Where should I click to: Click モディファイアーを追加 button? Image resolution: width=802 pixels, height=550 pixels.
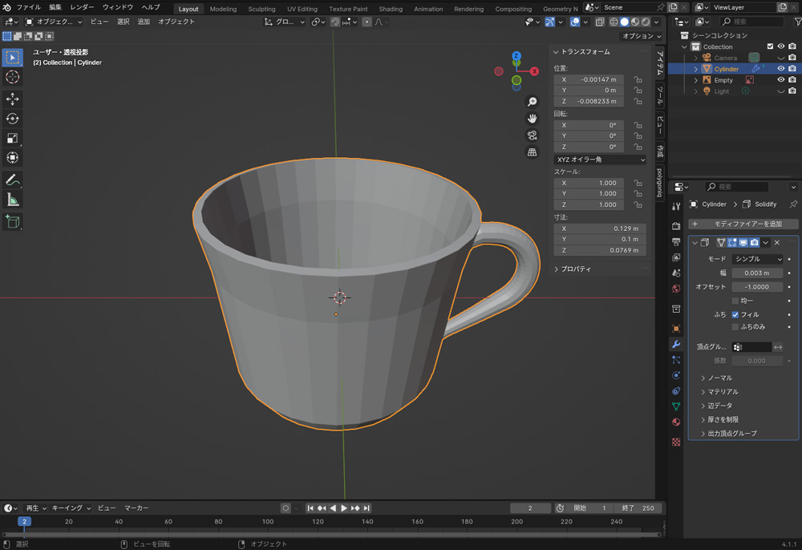743,224
